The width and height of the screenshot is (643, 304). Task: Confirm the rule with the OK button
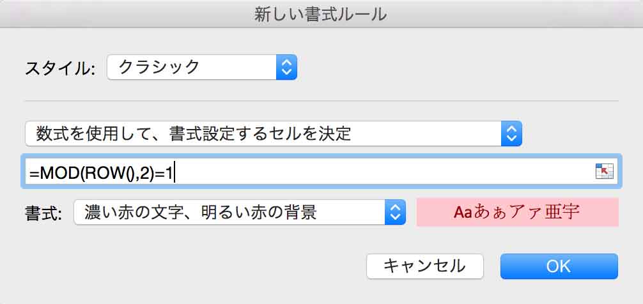(559, 266)
